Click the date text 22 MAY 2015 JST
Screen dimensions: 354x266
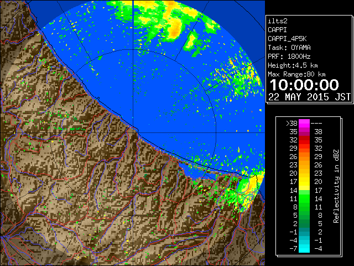310,97
